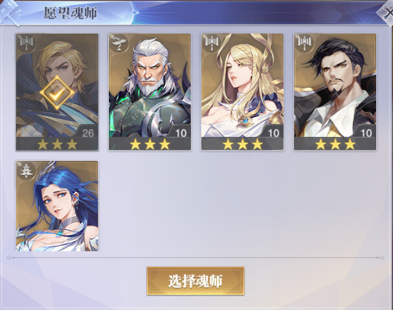This screenshot has width=393, height=310.
Task: Close the 愿望魂师 dialog with X
Action: (387, 12)
